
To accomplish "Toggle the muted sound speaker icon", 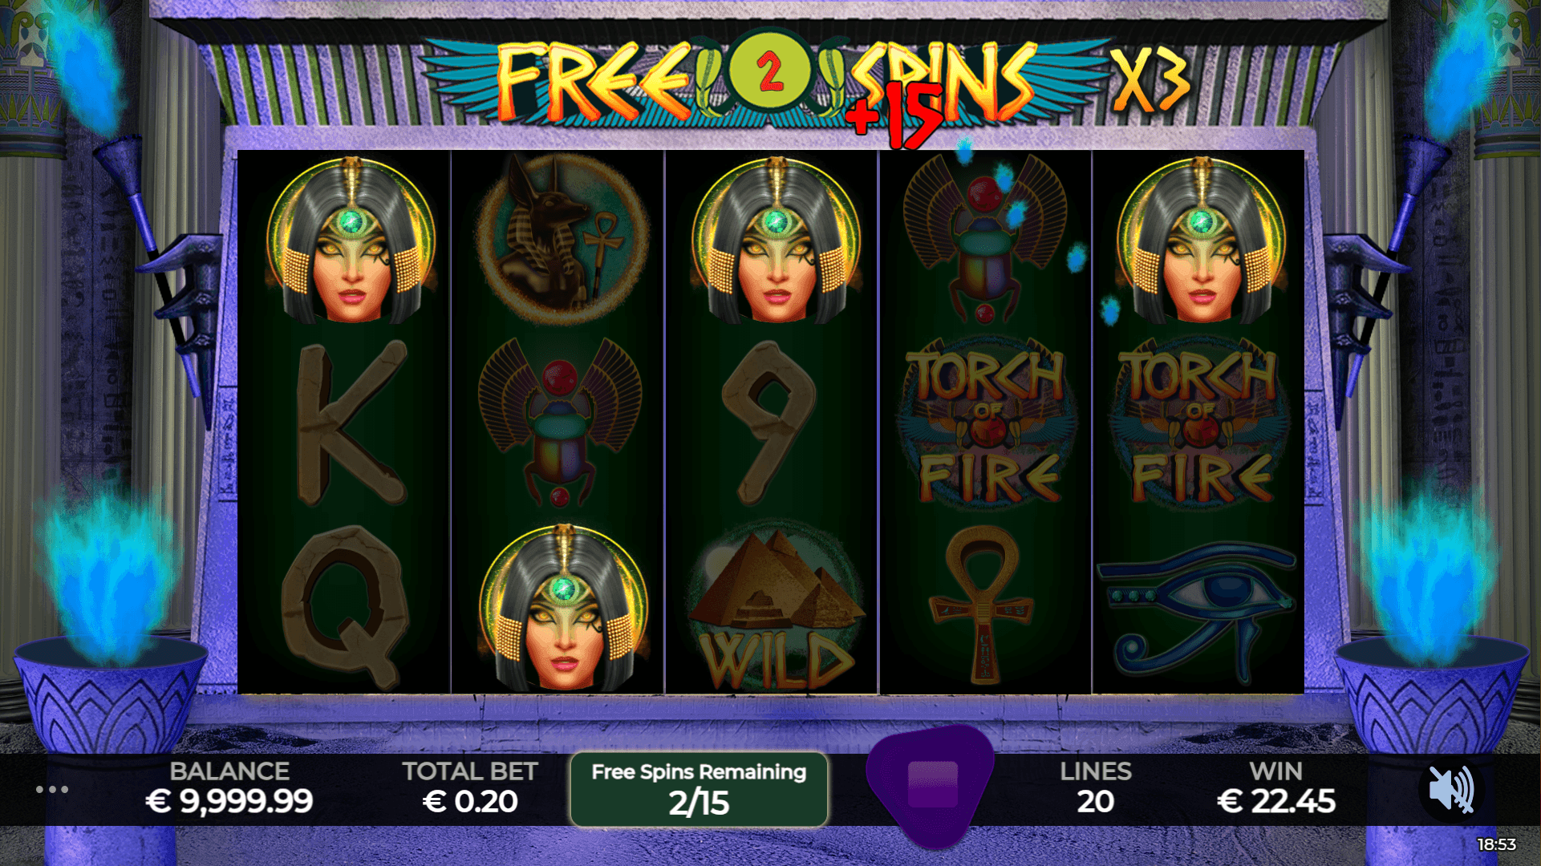I will tap(1451, 789).
